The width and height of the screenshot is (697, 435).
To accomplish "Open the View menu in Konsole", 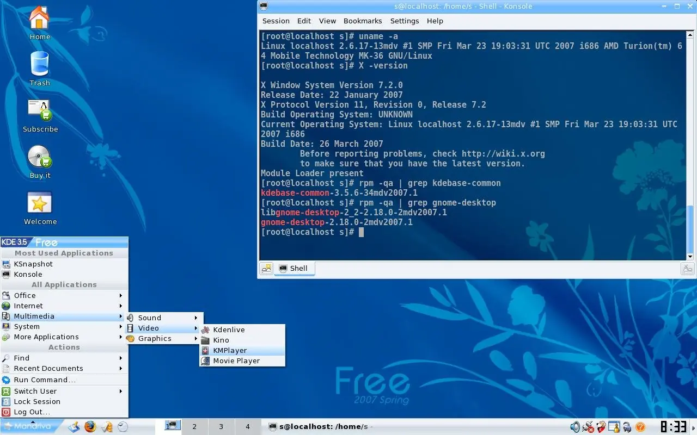I will (327, 21).
